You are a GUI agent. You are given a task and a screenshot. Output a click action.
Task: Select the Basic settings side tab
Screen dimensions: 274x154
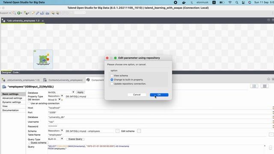13,94
